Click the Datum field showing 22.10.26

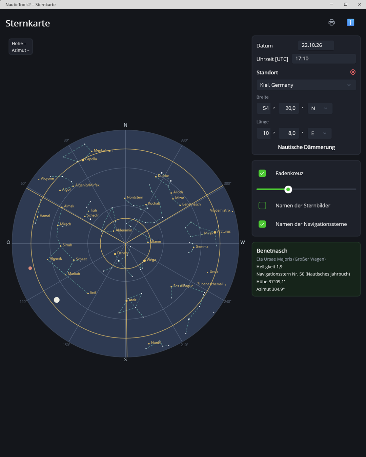click(x=316, y=45)
